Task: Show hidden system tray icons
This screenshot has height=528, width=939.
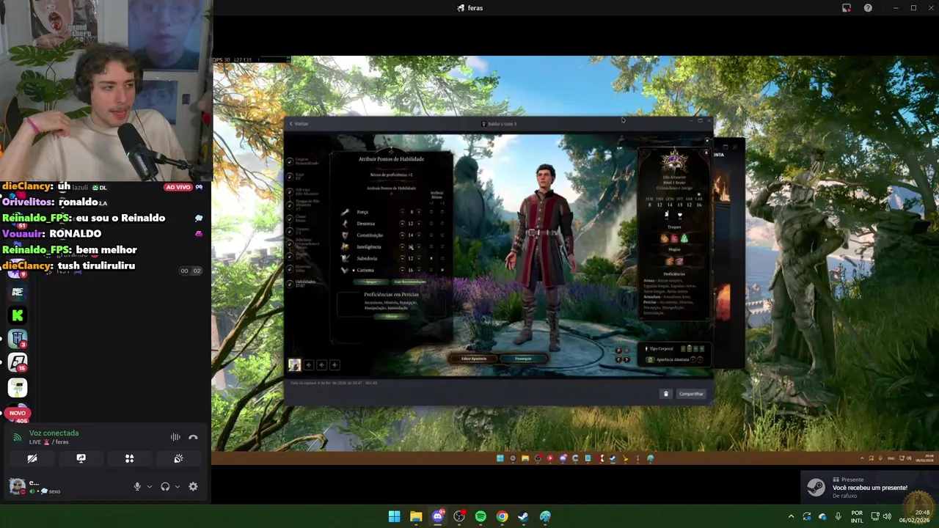Action: click(x=791, y=516)
